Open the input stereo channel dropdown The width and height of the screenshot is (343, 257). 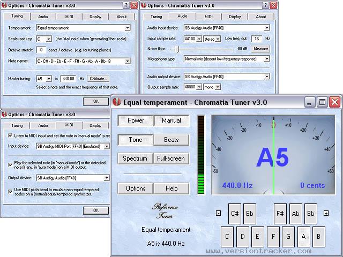tap(218, 39)
